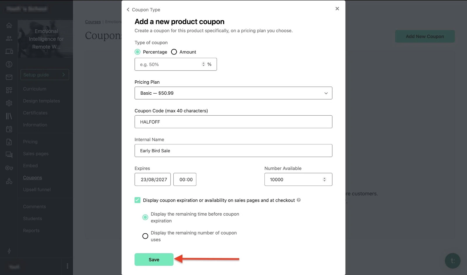This screenshot has width=467, height=275.
Task: Uncheck Display coupon expiration checkbox
Action: [x=137, y=200]
